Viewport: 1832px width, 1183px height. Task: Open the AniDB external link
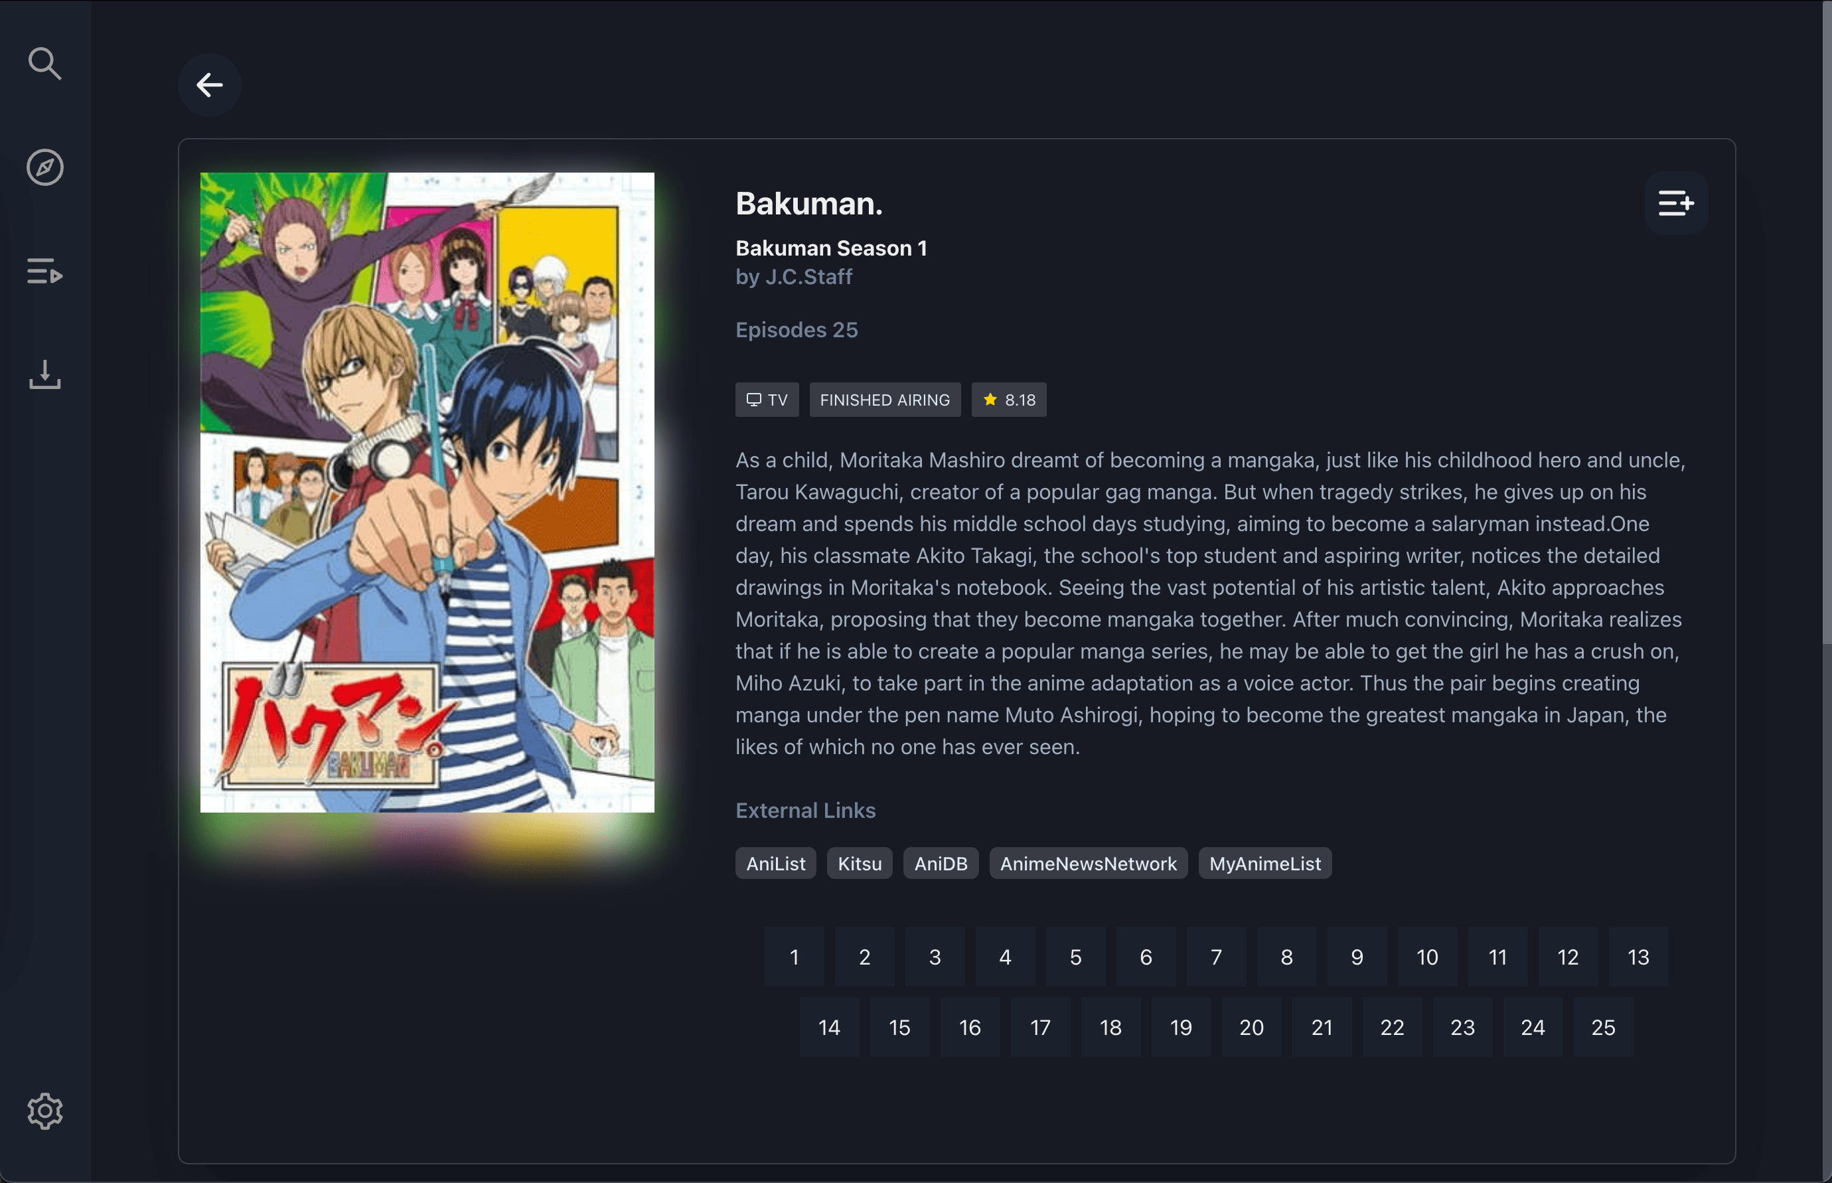940,864
